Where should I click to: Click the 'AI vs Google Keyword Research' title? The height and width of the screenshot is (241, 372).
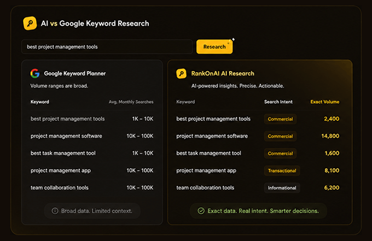tap(95, 23)
